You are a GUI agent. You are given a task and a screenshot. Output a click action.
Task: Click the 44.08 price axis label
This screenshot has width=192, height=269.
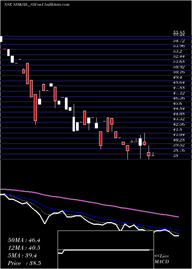[x=179, y=114]
